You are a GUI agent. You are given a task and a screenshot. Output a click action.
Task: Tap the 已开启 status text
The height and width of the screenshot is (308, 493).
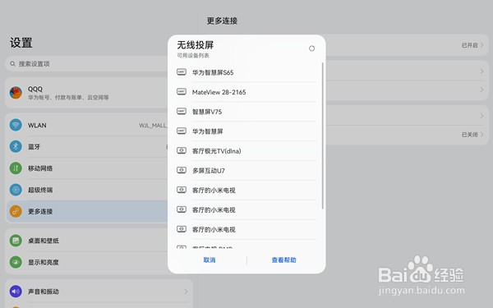point(469,45)
